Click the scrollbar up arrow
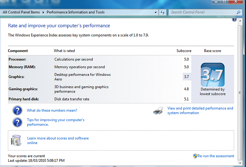The width and height of the screenshot is (246, 167). (240, 21)
